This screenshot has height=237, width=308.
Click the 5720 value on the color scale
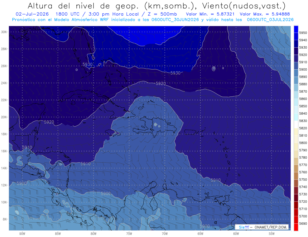point(303,201)
